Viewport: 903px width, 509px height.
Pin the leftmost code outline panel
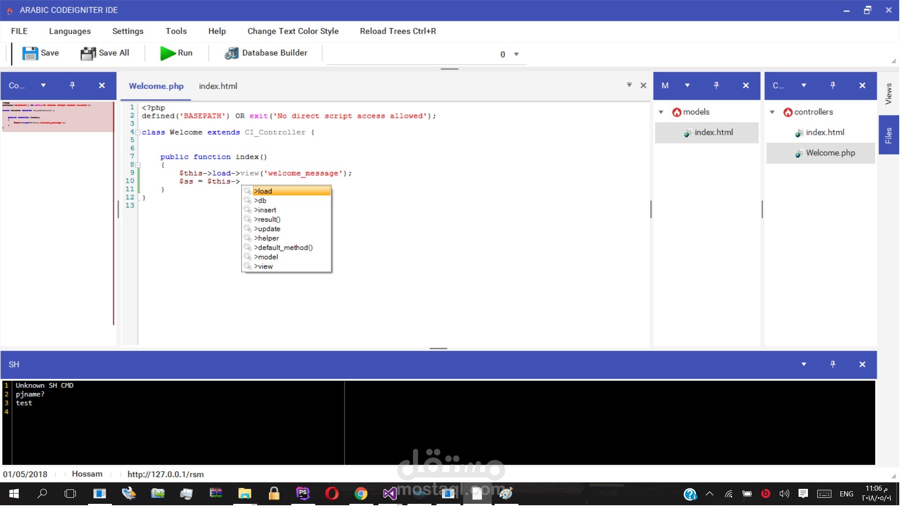72,85
